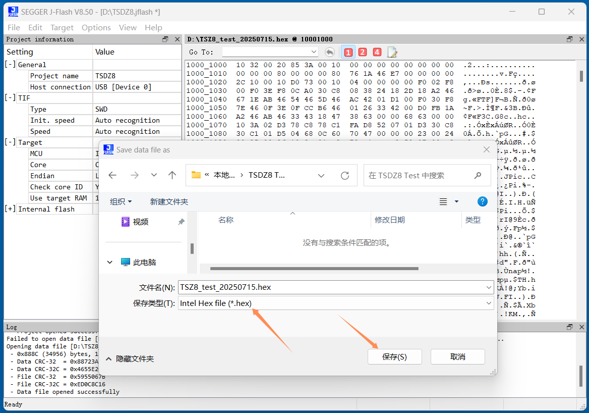Screen dimensions: 589x413
Task: Open the View menu
Action: tap(128, 27)
